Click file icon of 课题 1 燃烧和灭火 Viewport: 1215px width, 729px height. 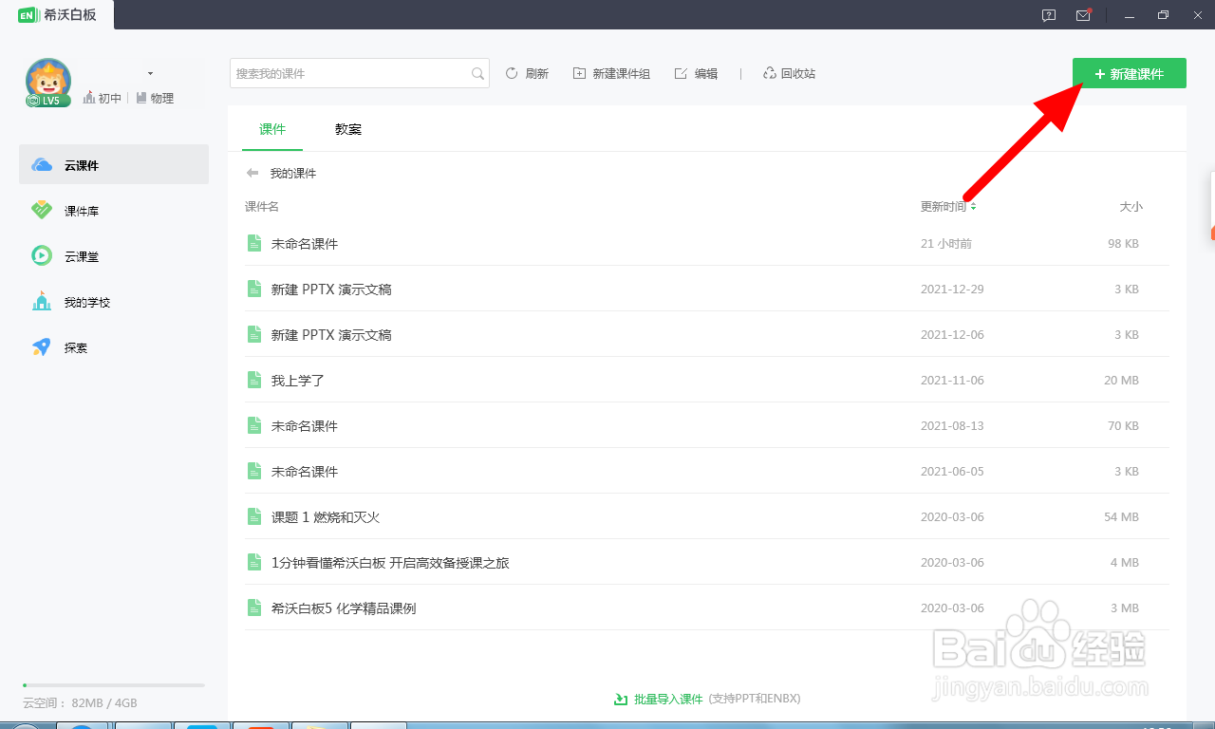pos(253,516)
